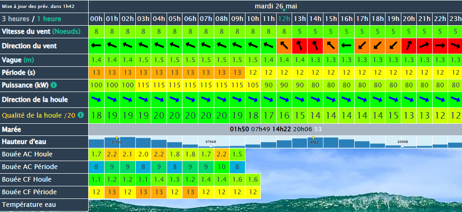Click the Marée row label
This screenshot has width=462, height=212.
(x=12, y=129)
